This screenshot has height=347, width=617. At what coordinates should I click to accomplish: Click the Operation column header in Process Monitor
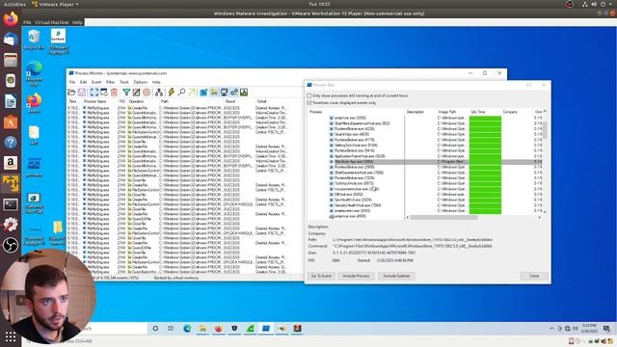[137, 101]
